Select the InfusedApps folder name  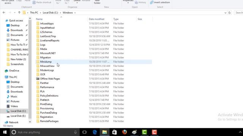coord(47,23)
